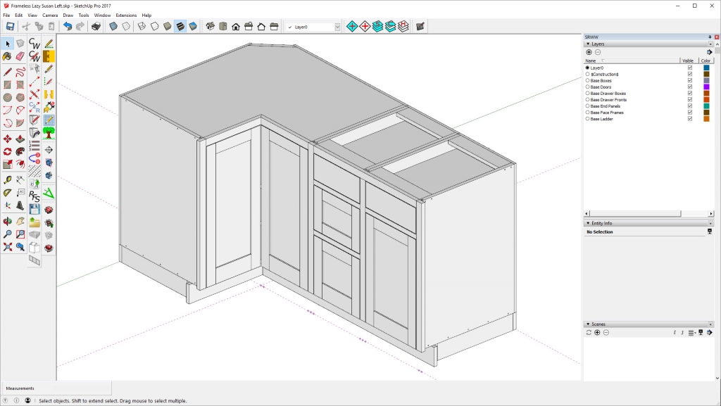Switch to Monochrome face style
Screen dimensions: 721x406
192,26
